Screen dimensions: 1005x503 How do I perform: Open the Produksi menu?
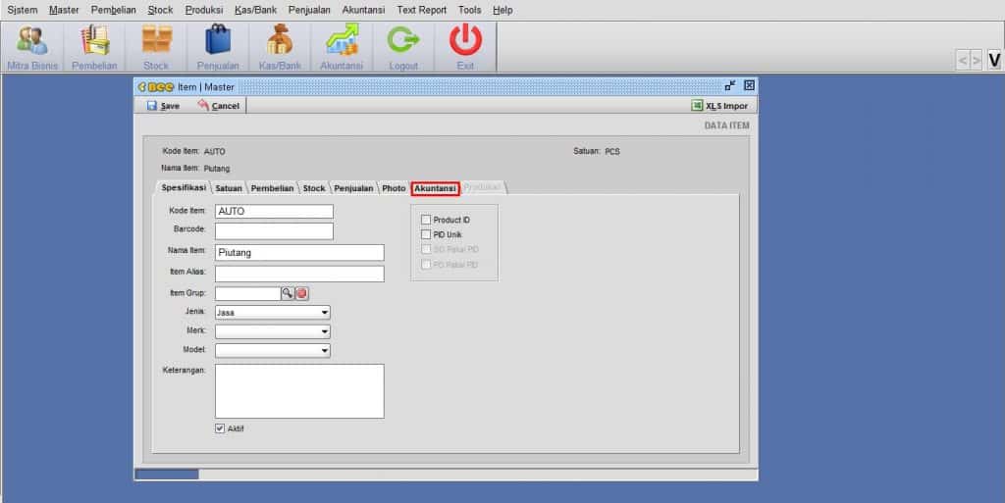204,10
